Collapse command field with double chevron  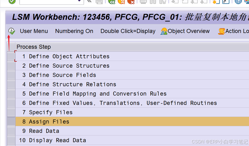point(90,1)
